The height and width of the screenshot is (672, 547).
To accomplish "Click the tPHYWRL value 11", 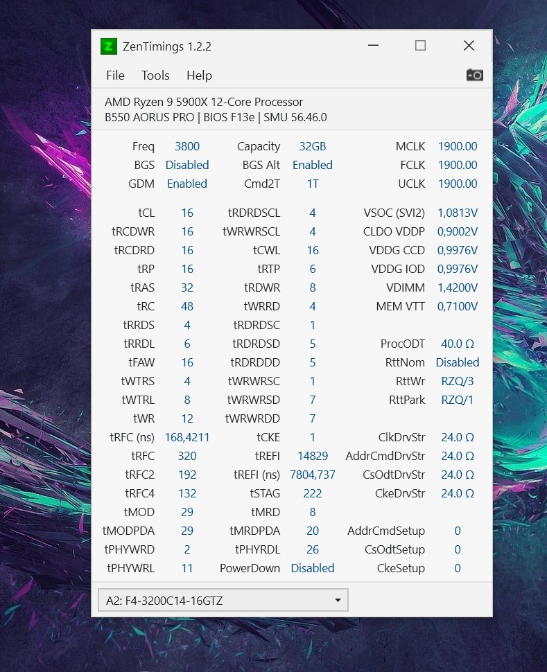I will tap(187, 568).
